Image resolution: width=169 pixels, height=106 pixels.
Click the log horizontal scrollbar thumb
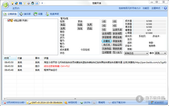pos(75,99)
